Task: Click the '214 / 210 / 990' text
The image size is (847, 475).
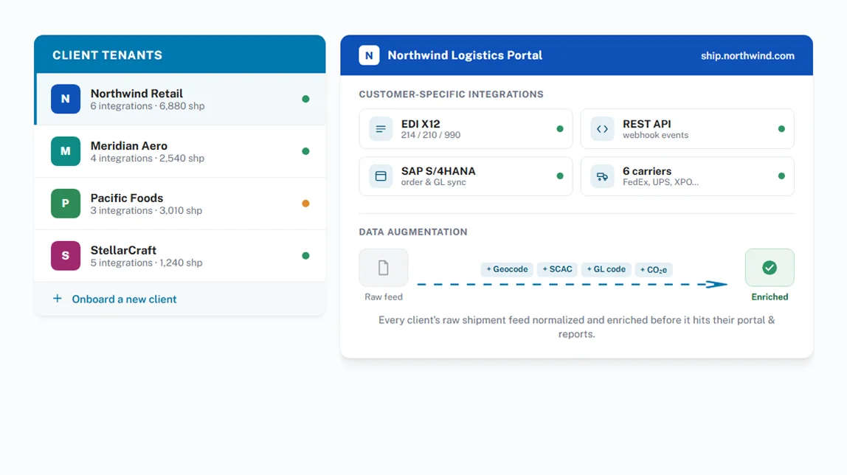Action: (431, 136)
